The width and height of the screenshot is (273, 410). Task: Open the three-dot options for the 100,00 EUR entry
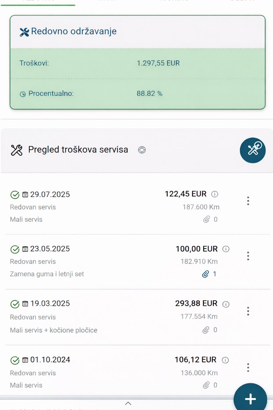point(248,256)
